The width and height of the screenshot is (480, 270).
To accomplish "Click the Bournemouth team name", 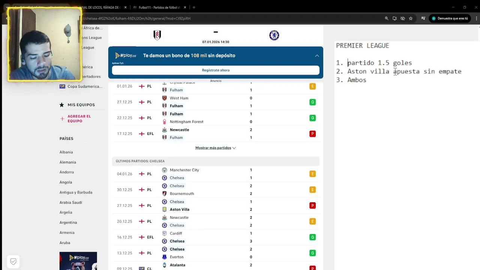I will (x=182, y=193).
